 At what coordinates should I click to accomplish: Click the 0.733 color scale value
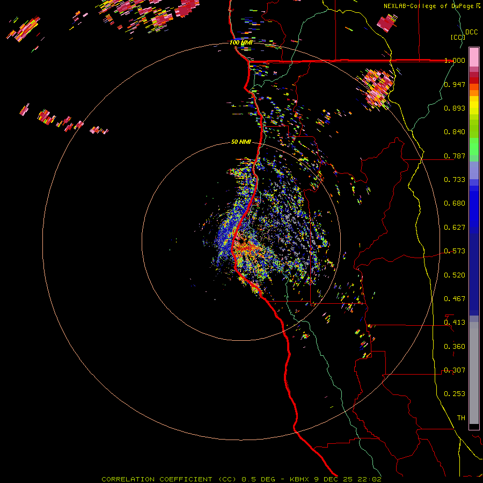tap(455, 180)
